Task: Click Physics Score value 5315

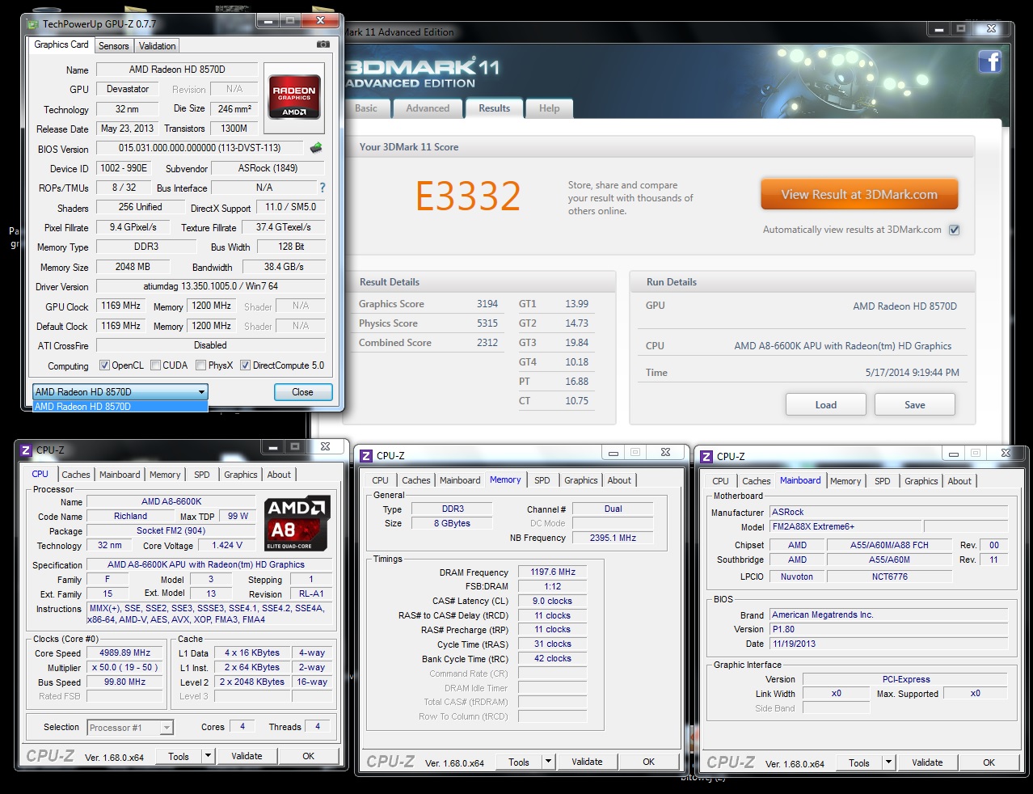Action: coord(487,323)
